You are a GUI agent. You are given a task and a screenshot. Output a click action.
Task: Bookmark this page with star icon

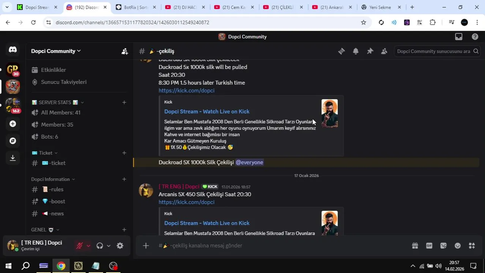(x=364, y=22)
